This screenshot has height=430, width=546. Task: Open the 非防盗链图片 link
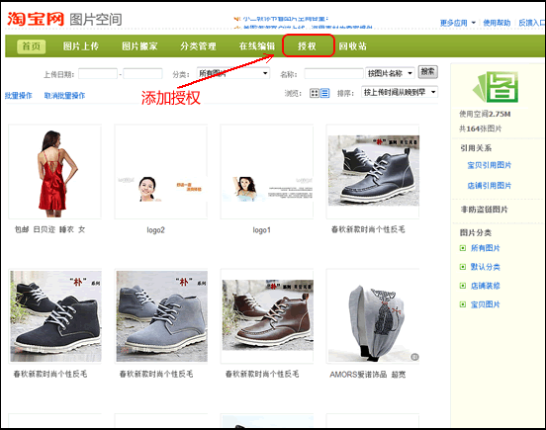pyautogui.click(x=484, y=210)
